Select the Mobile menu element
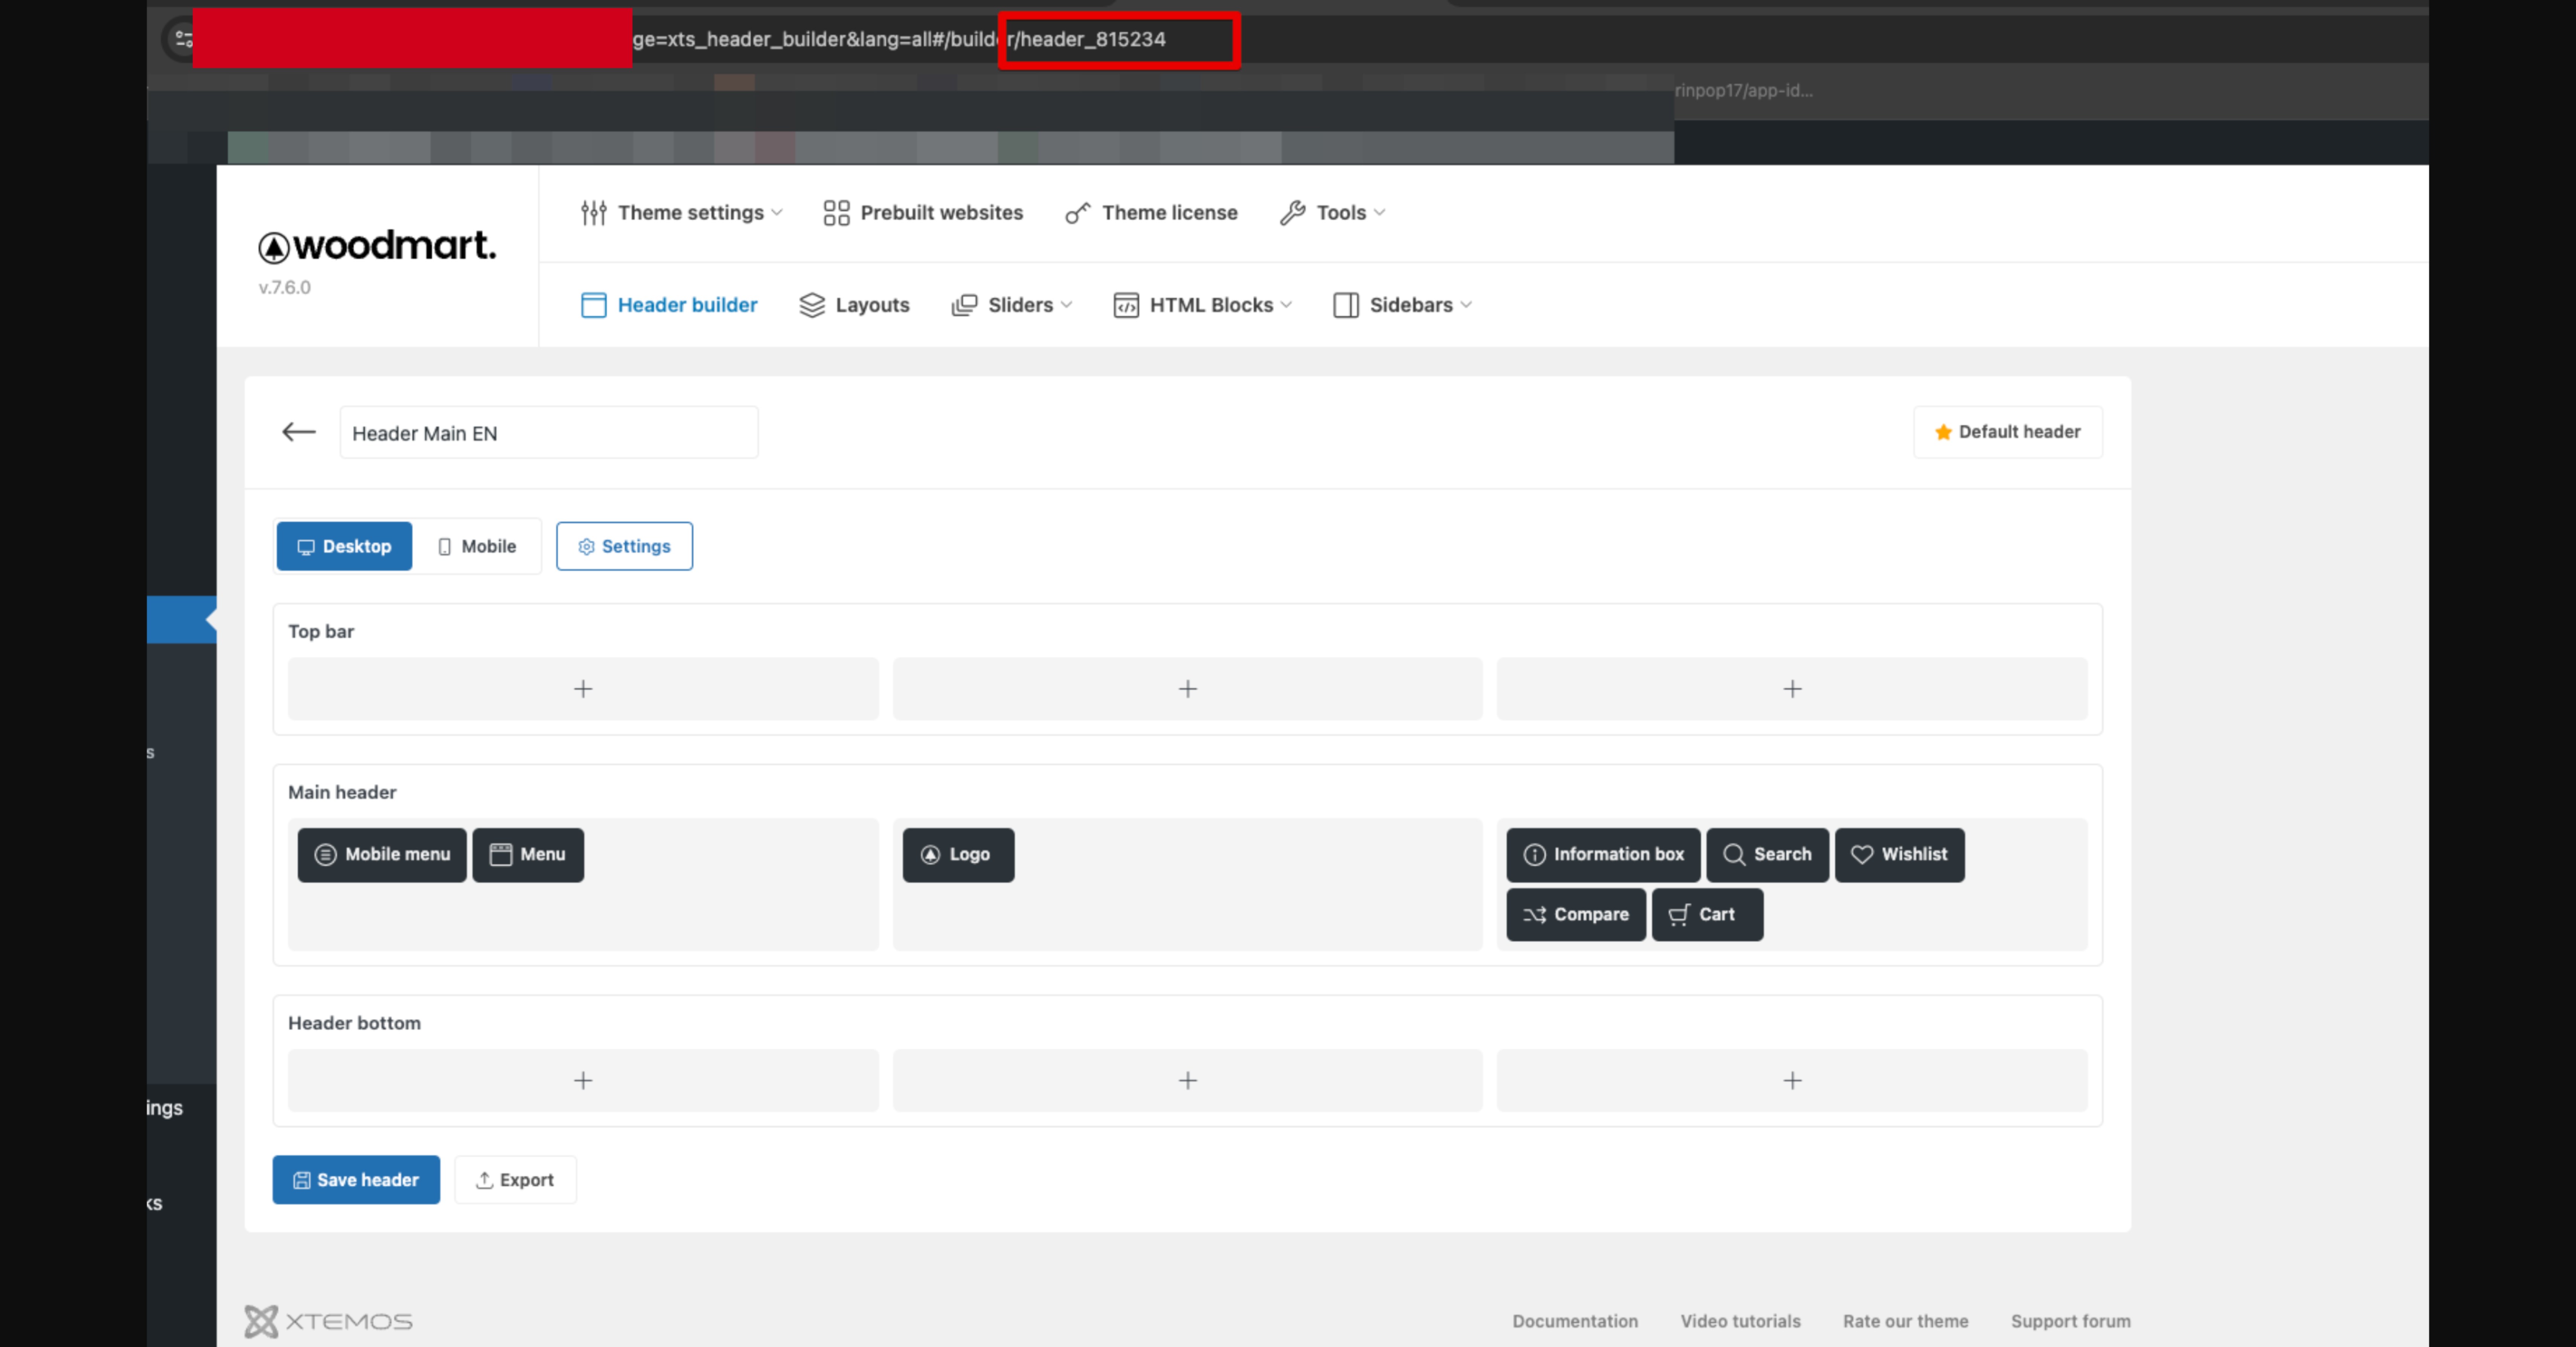Screen dimensions: 2576x1347 pyautogui.click(x=382, y=855)
